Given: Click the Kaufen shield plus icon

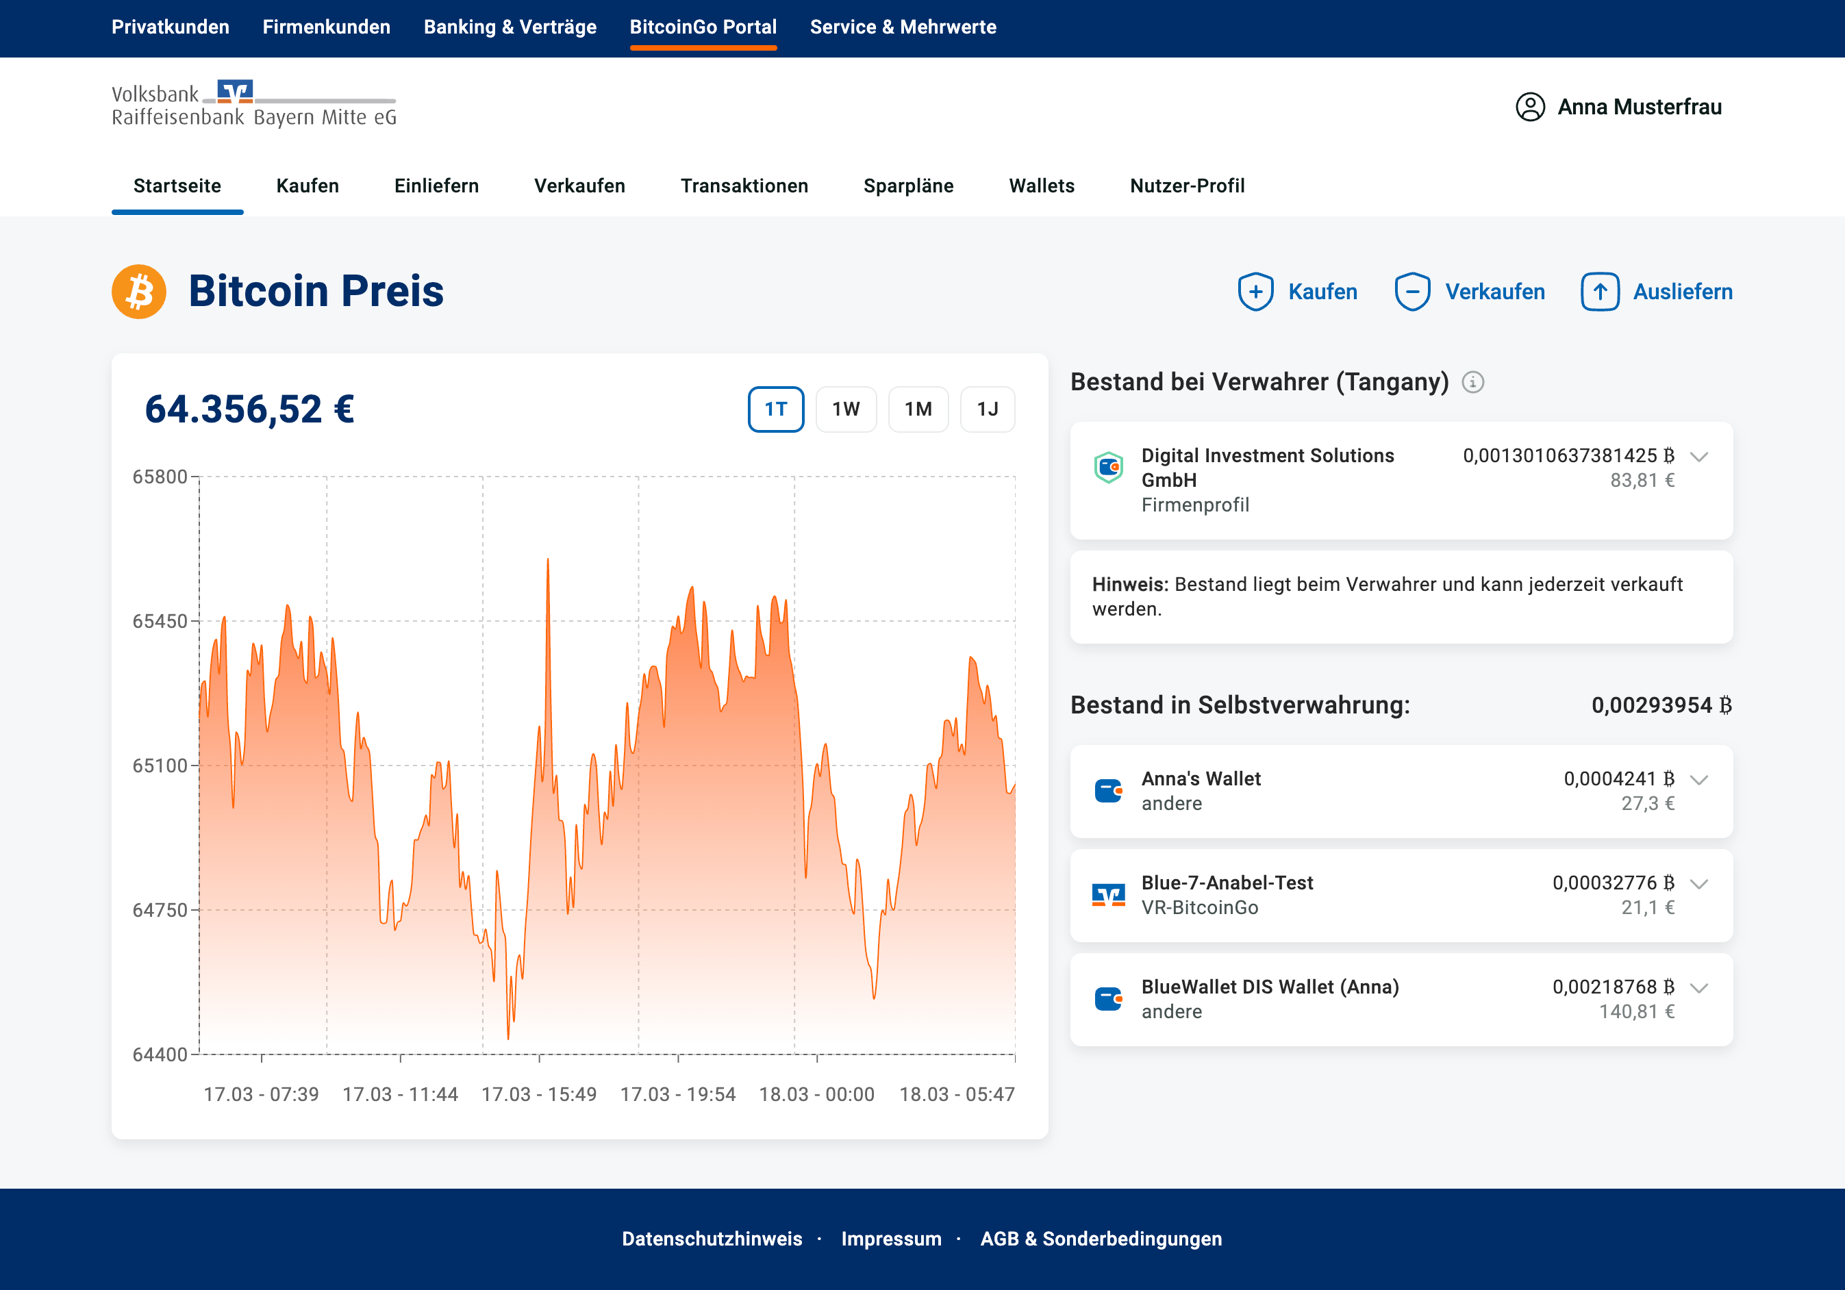Looking at the screenshot, I should pyautogui.click(x=1255, y=292).
